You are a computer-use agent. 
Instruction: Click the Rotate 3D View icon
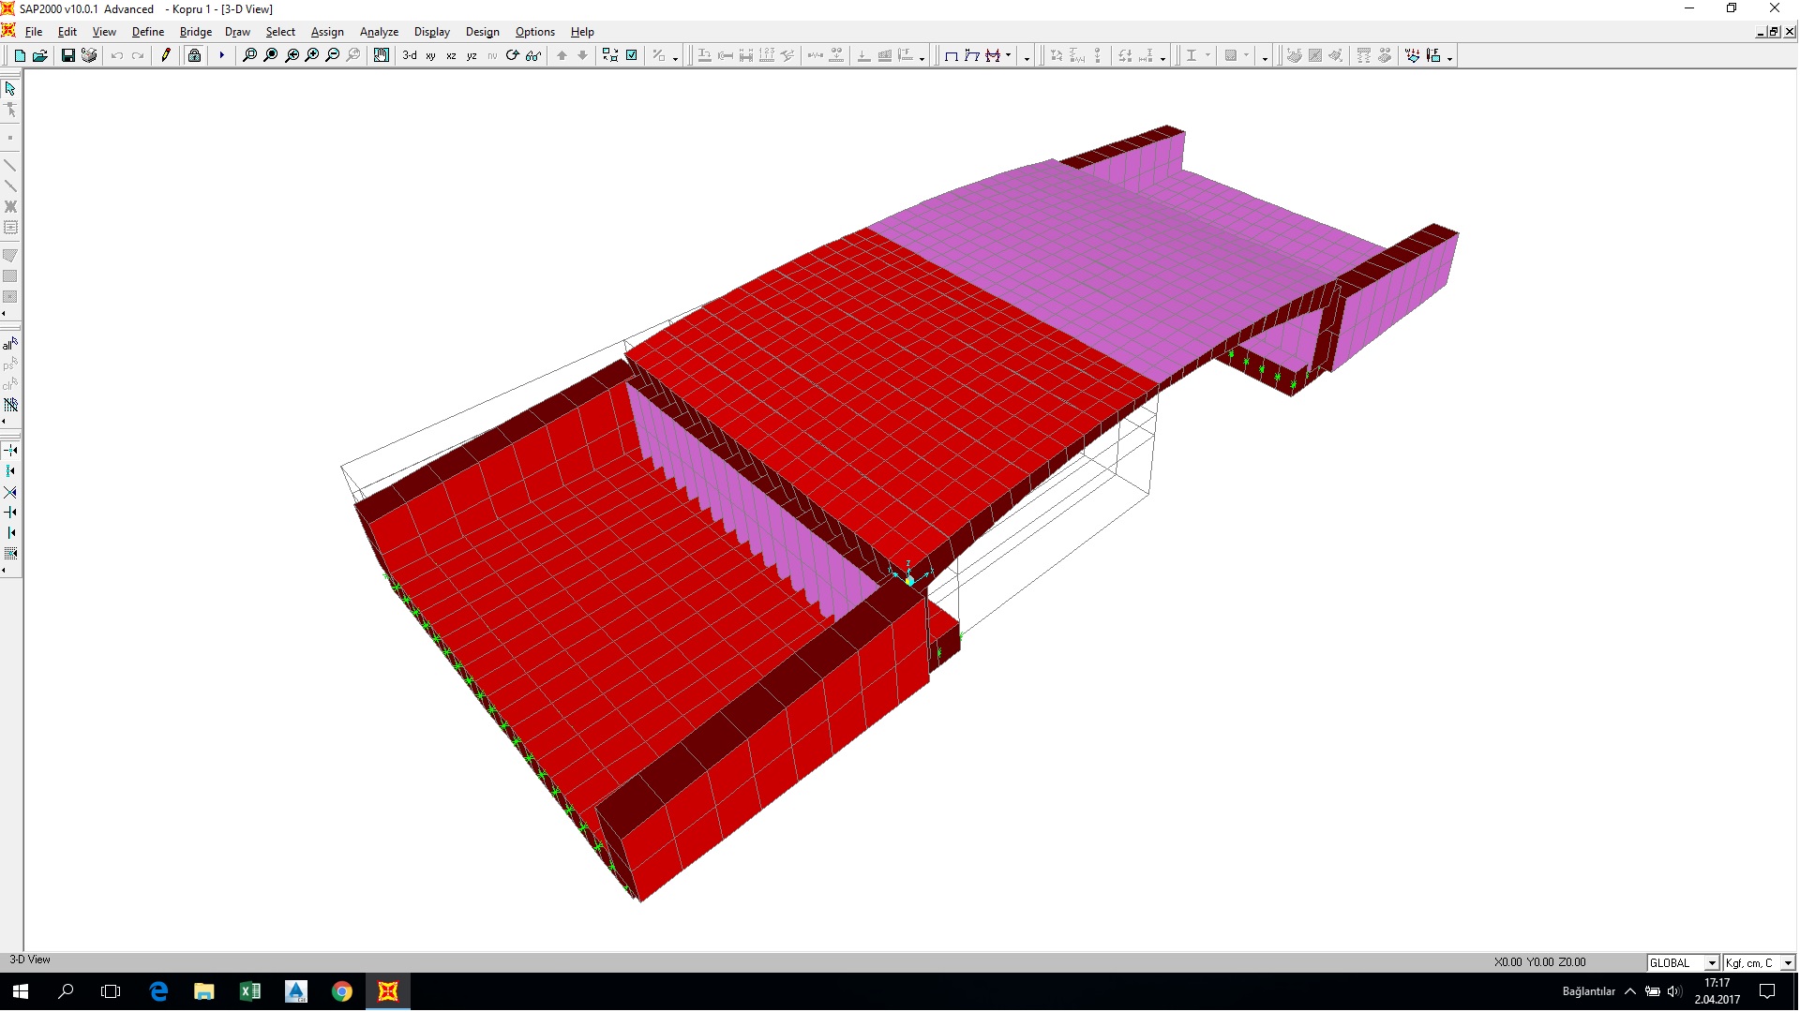pyautogui.click(x=513, y=56)
